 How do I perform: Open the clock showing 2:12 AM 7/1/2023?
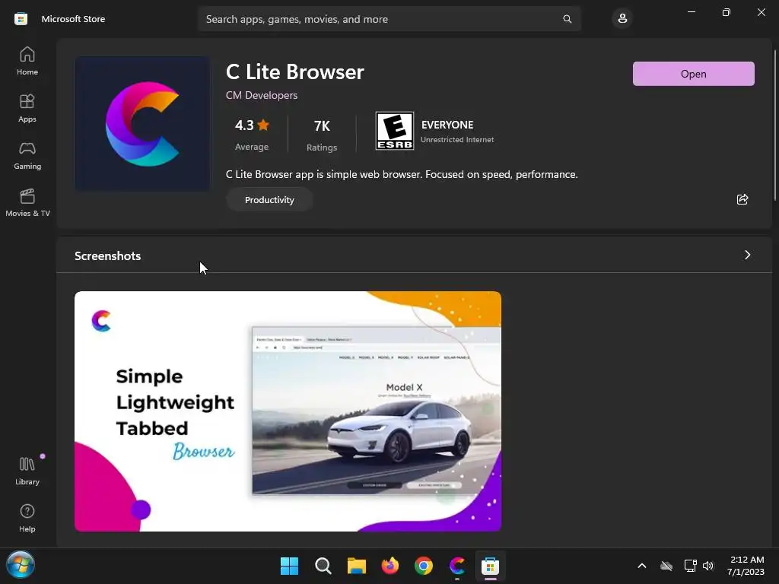[746, 566]
